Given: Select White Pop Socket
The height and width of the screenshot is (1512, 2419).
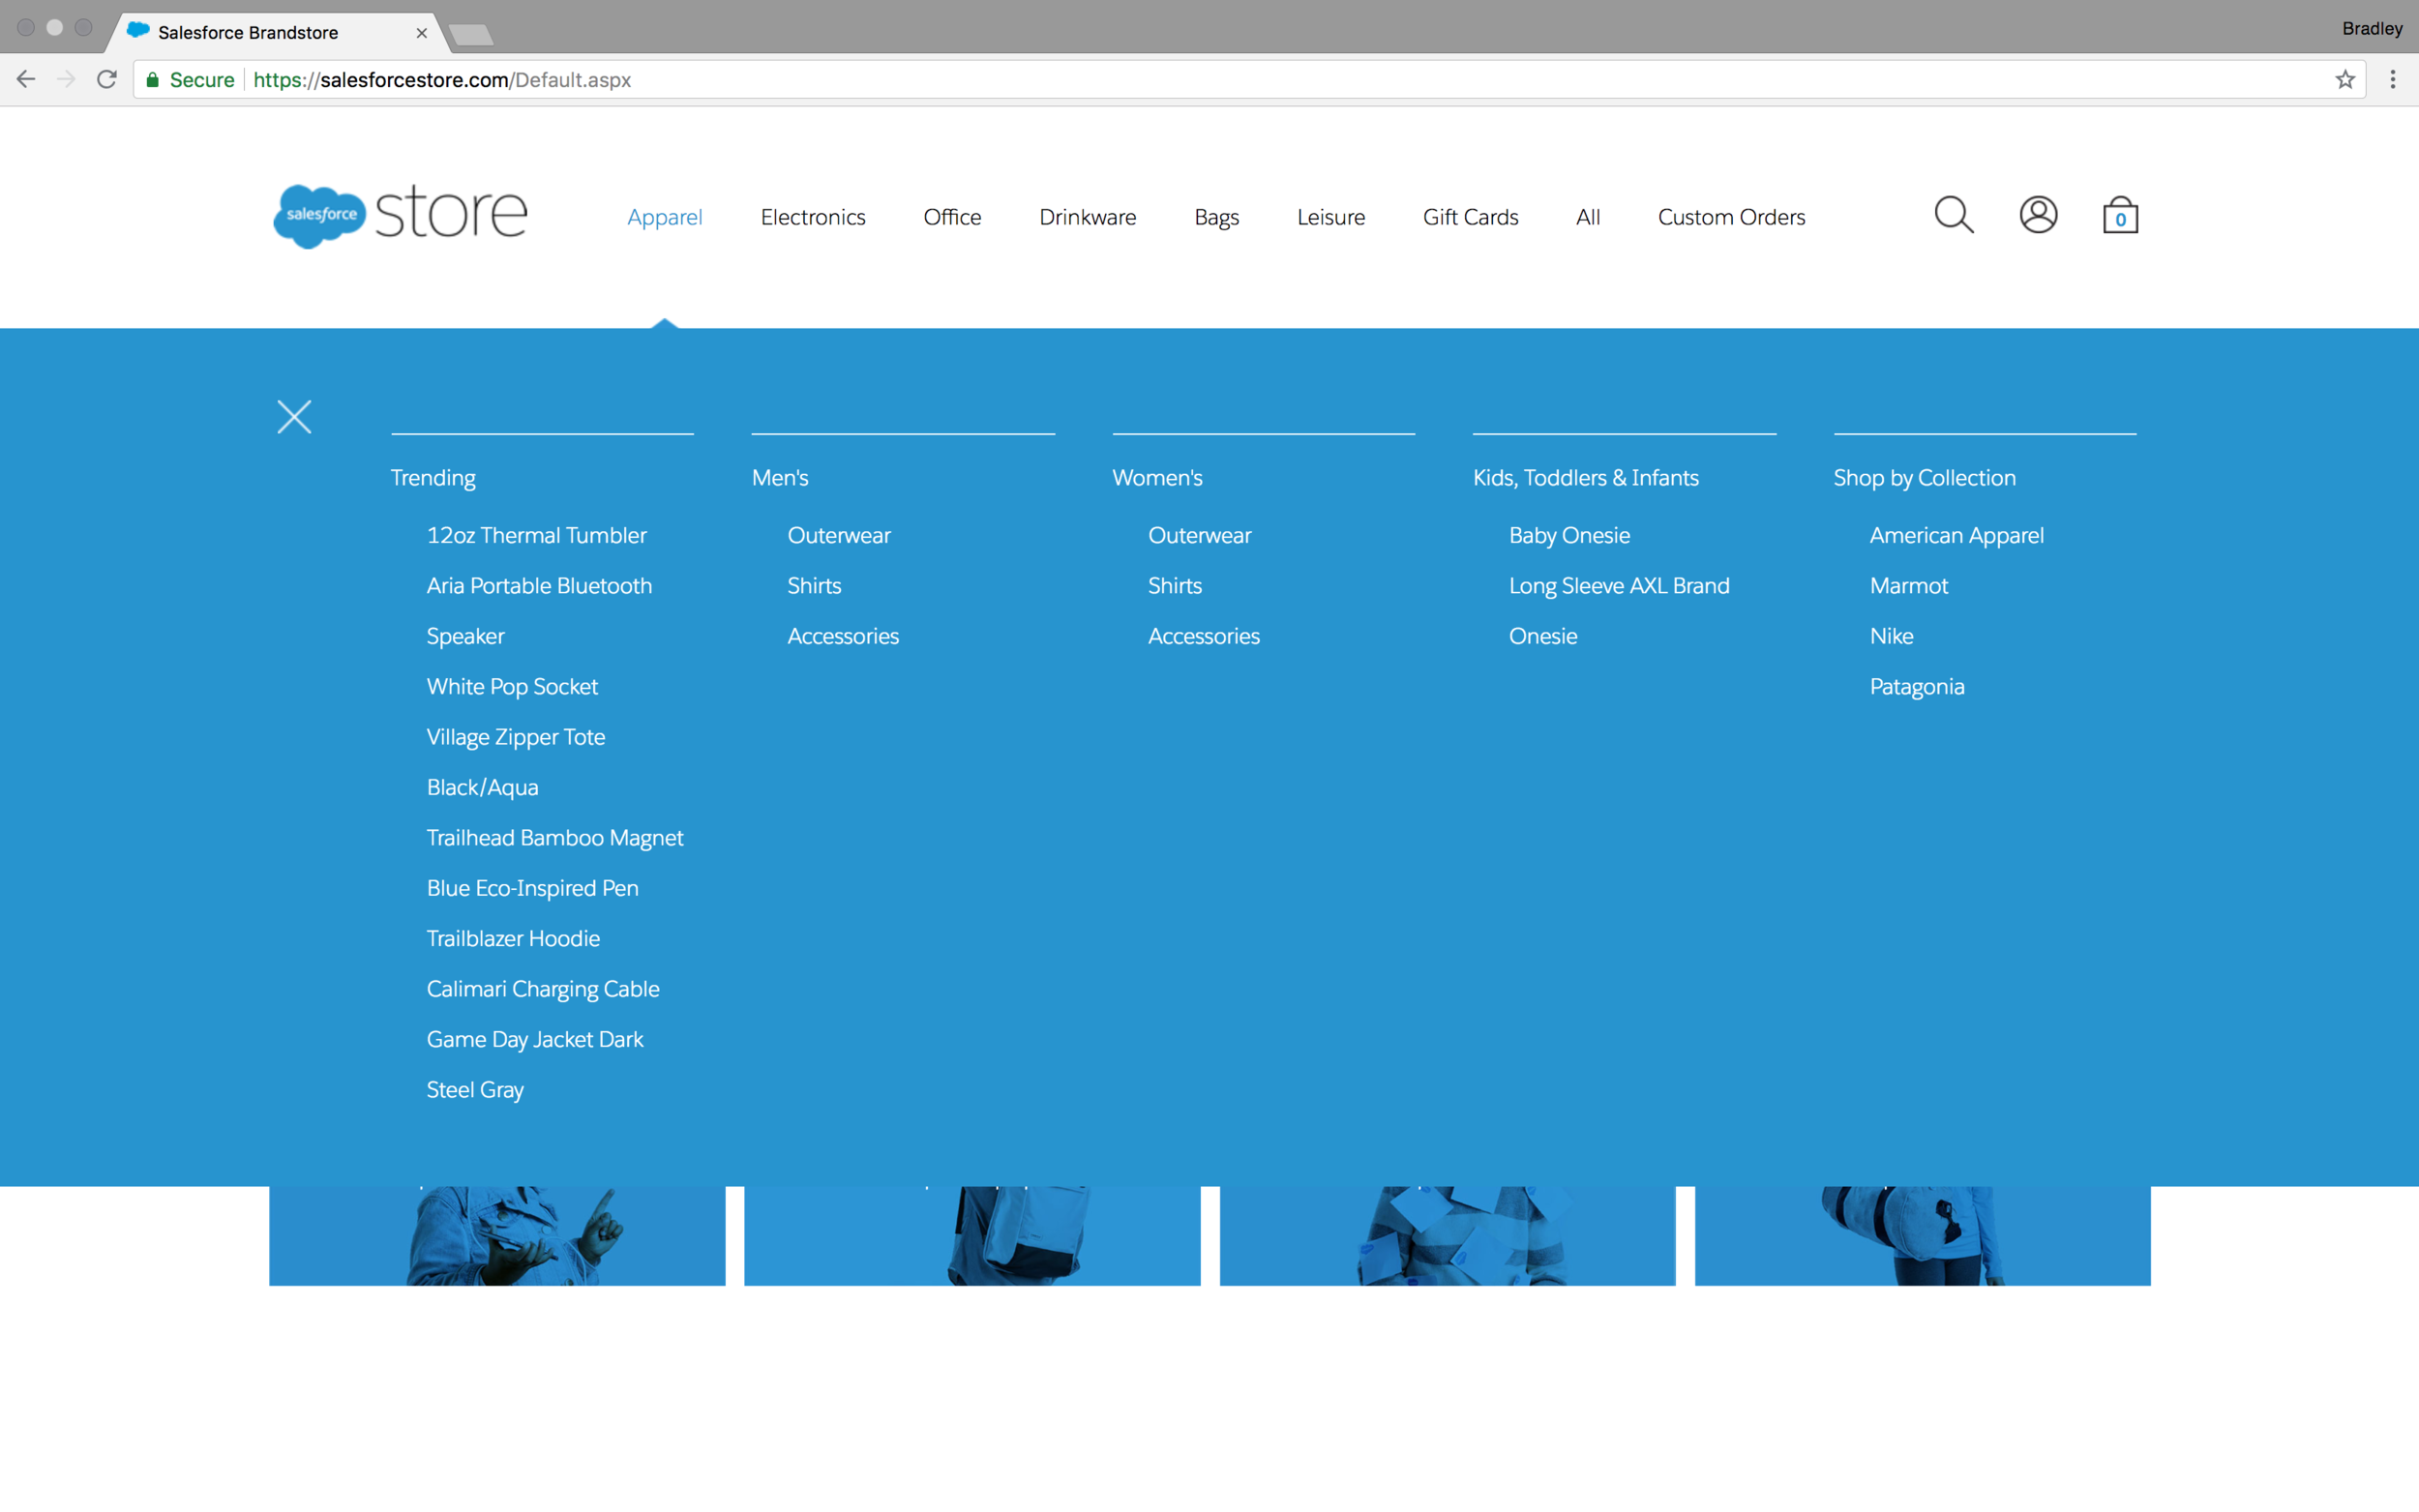Looking at the screenshot, I should (x=512, y=686).
